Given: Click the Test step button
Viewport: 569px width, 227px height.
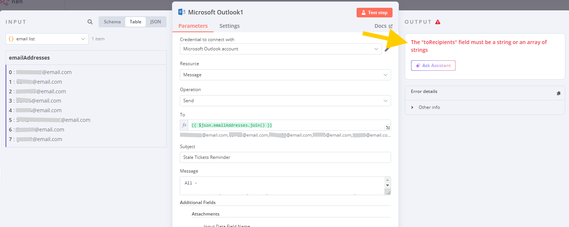Looking at the screenshot, I should point(374,13).
